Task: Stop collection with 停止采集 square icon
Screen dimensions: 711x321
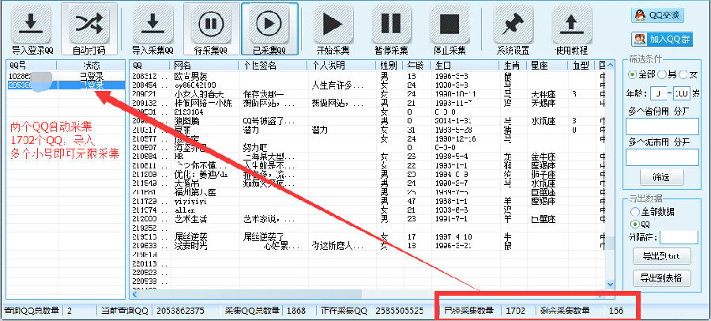Action: point(448,25)
